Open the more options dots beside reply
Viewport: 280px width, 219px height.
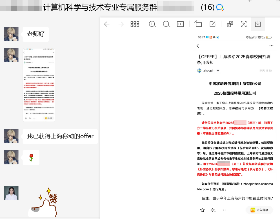pos(224,210)
